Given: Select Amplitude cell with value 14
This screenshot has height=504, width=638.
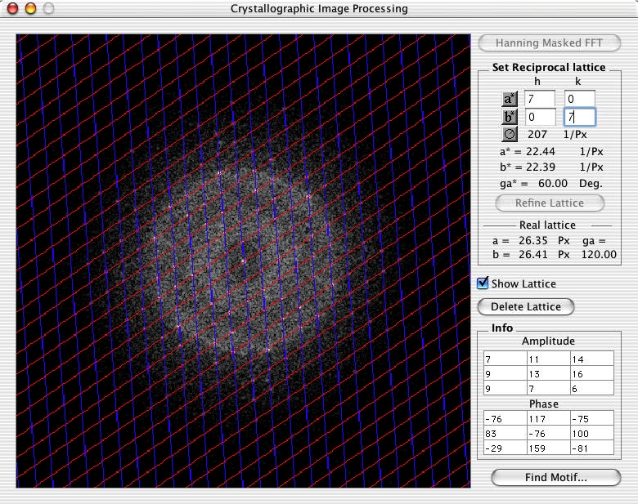Looking at the screenshot, I should pos(592,359).
